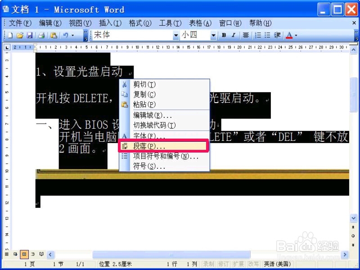Jump to next page browse arrow

click(353, 245)
